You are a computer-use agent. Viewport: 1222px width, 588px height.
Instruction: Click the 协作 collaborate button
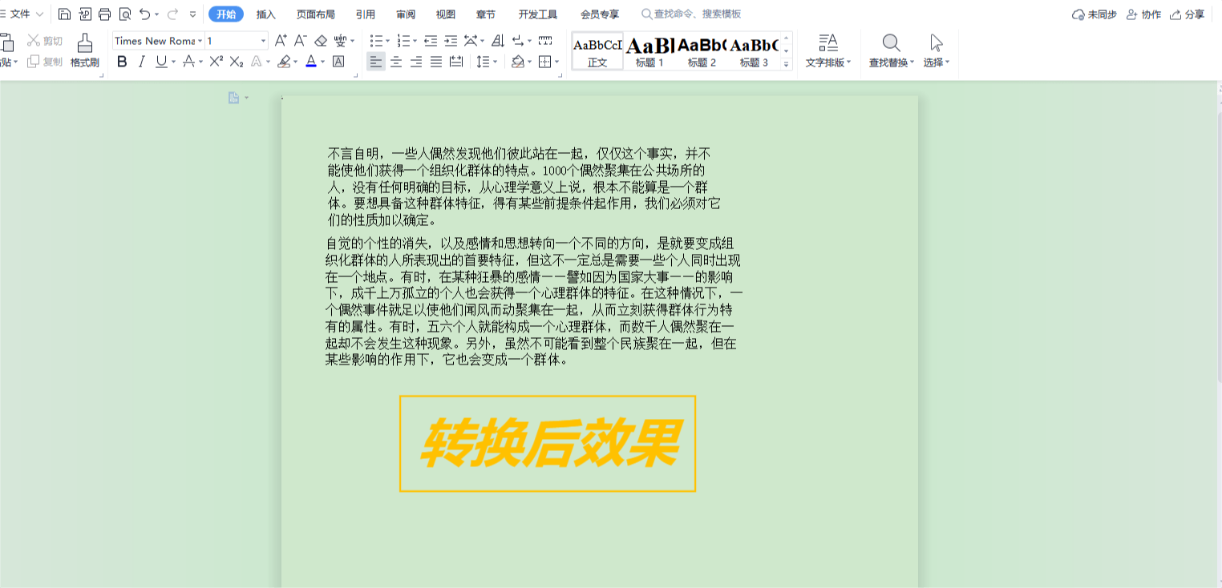tap(1143, 14)
